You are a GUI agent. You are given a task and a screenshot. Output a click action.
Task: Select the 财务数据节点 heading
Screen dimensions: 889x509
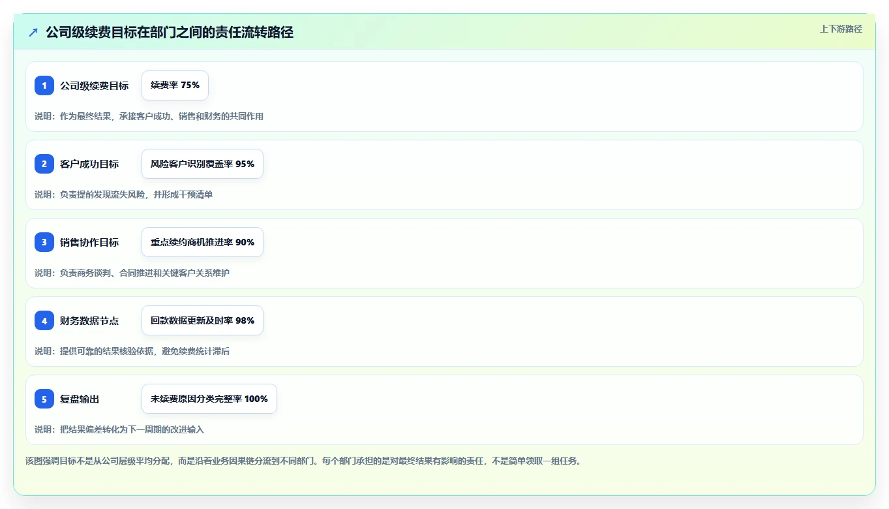[x=89, y=320]
